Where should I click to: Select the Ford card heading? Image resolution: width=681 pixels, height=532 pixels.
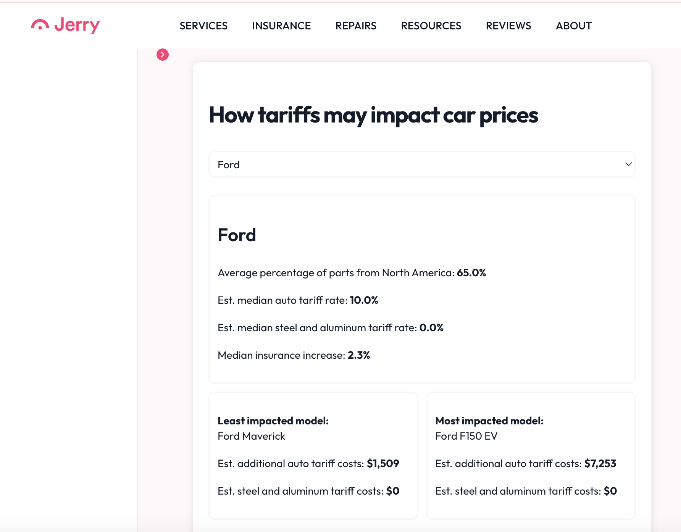[x=237, y=235]
